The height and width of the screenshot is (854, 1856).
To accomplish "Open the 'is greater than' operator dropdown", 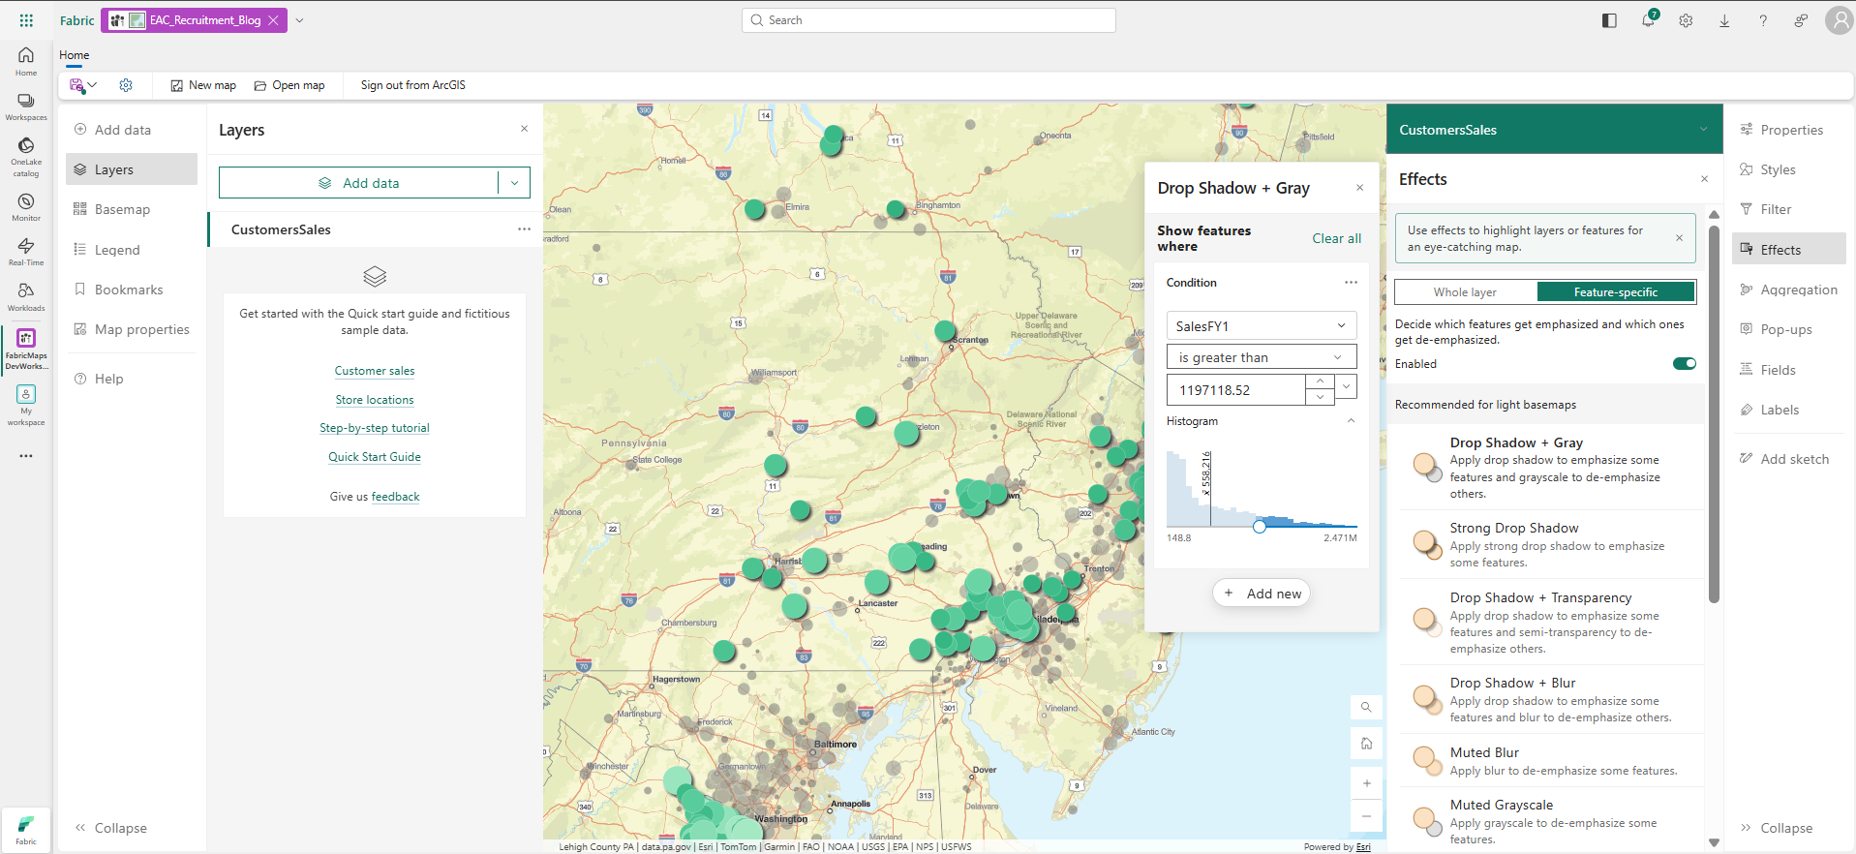I will [1262, 357].
